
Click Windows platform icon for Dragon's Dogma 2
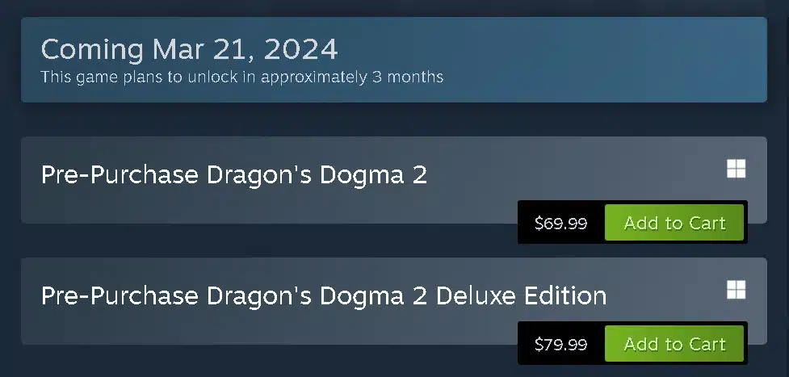click(x=737, y=169)
